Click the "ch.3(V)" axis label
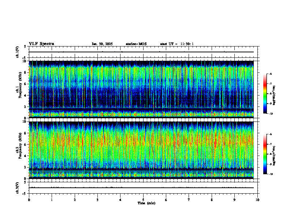The width and height of the screenshot is (290, 224). [17, 188]
